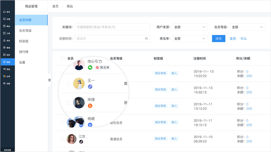Tick the checkbox in the 江悠 row
The image size is (271, 152).
click(x=63, y=139)
